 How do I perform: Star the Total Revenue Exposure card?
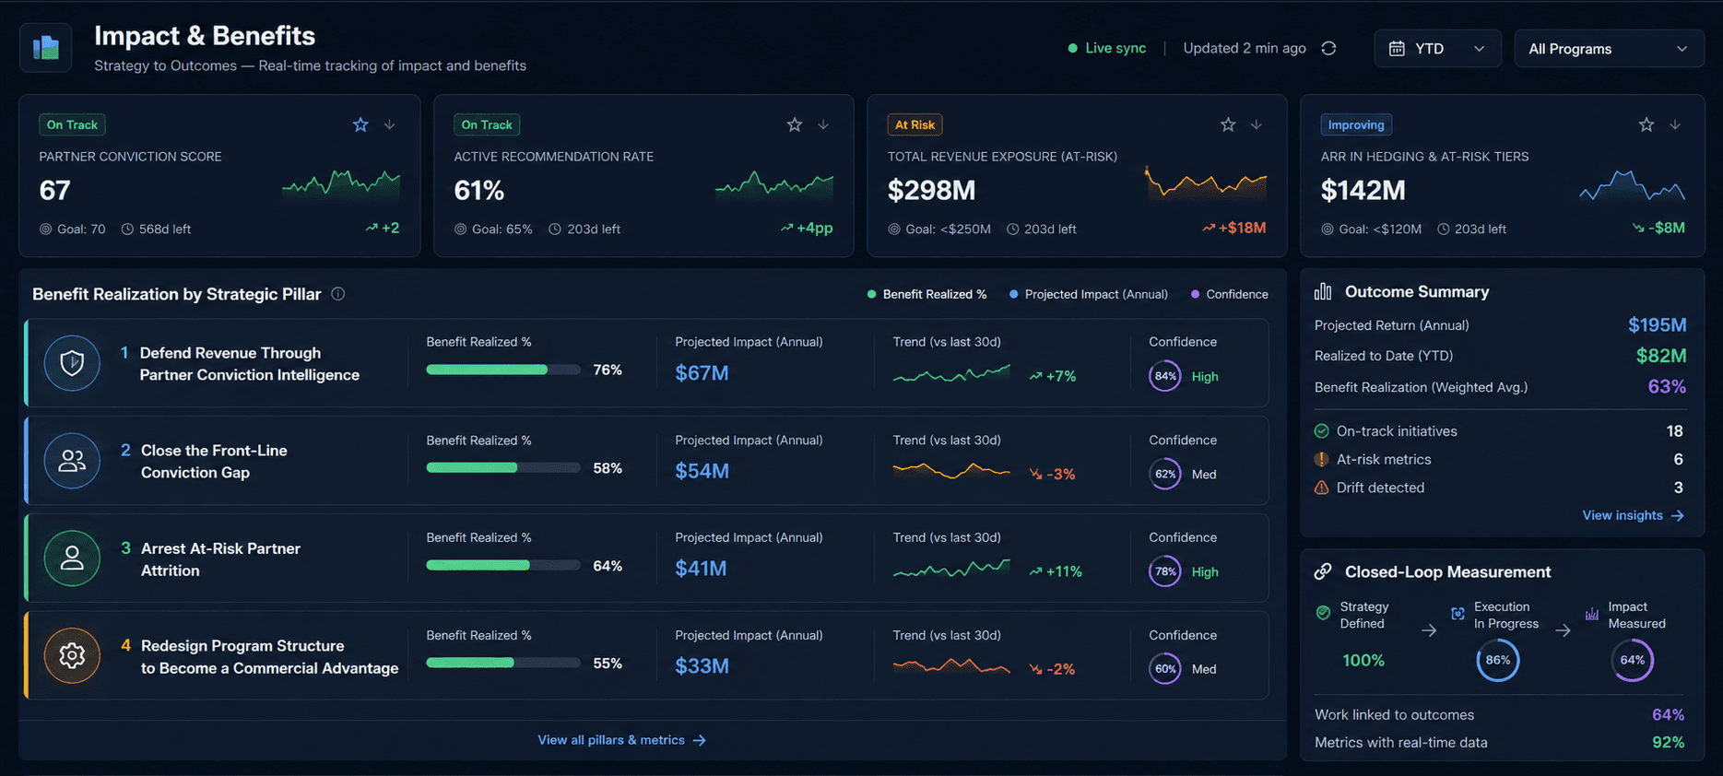click(1227, 124)
